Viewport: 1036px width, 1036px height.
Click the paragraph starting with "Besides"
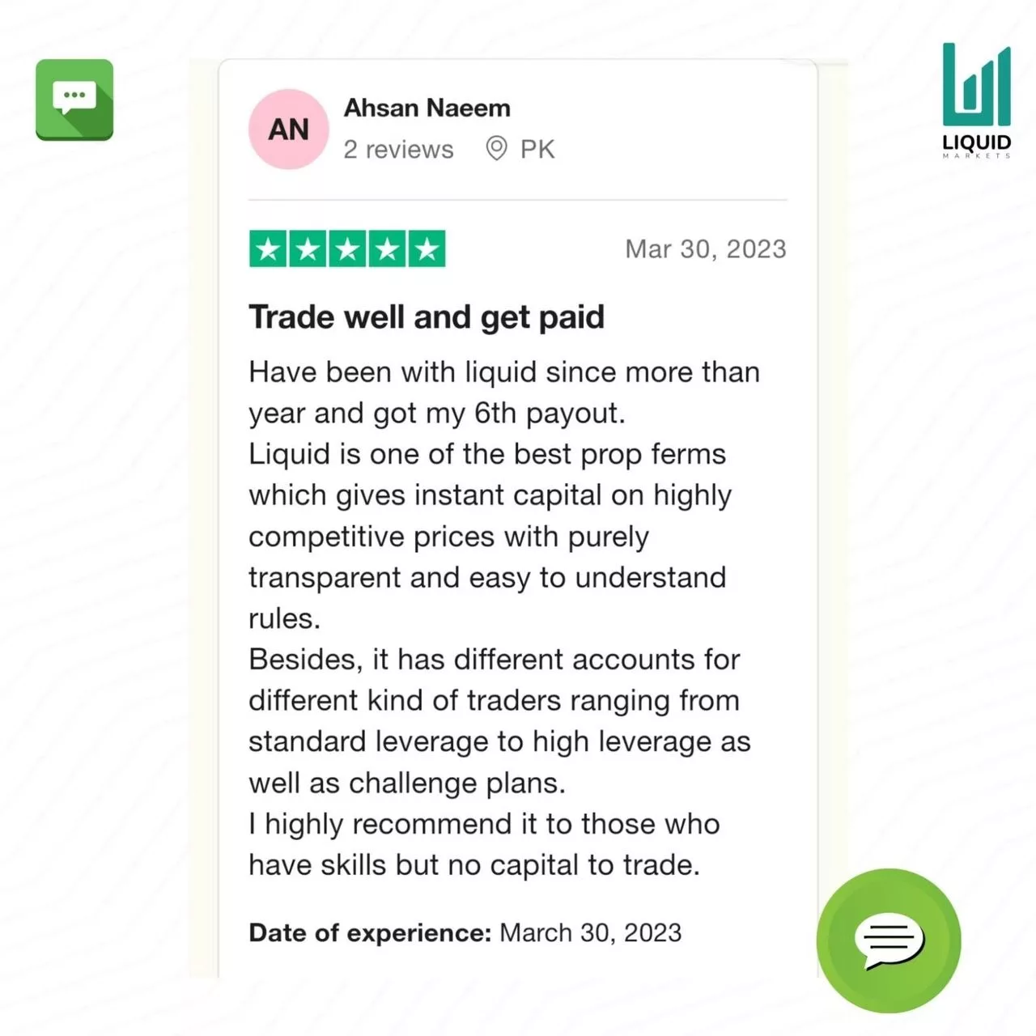point(498,720)
